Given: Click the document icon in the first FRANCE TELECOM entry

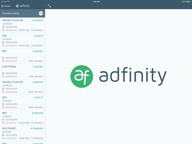Looking at the screenshot, I should [x=3, y=27].
